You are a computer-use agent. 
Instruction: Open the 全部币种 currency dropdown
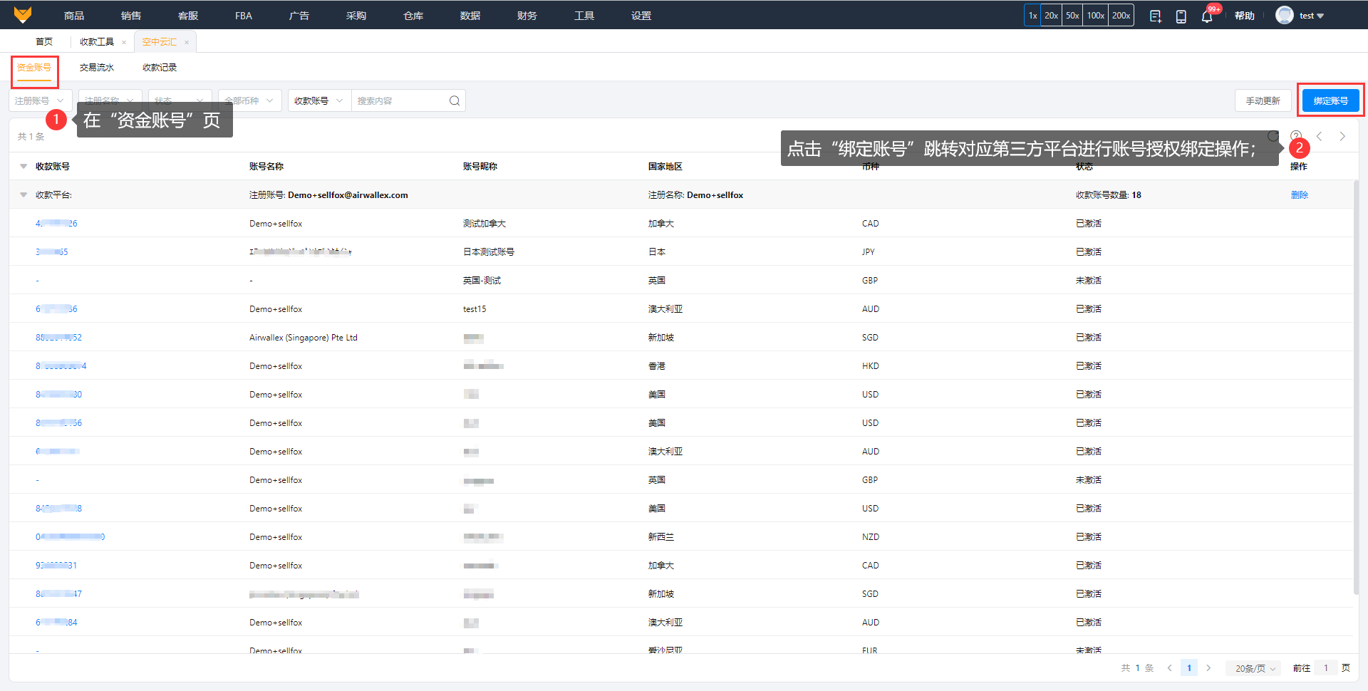[x=249, y=101]
